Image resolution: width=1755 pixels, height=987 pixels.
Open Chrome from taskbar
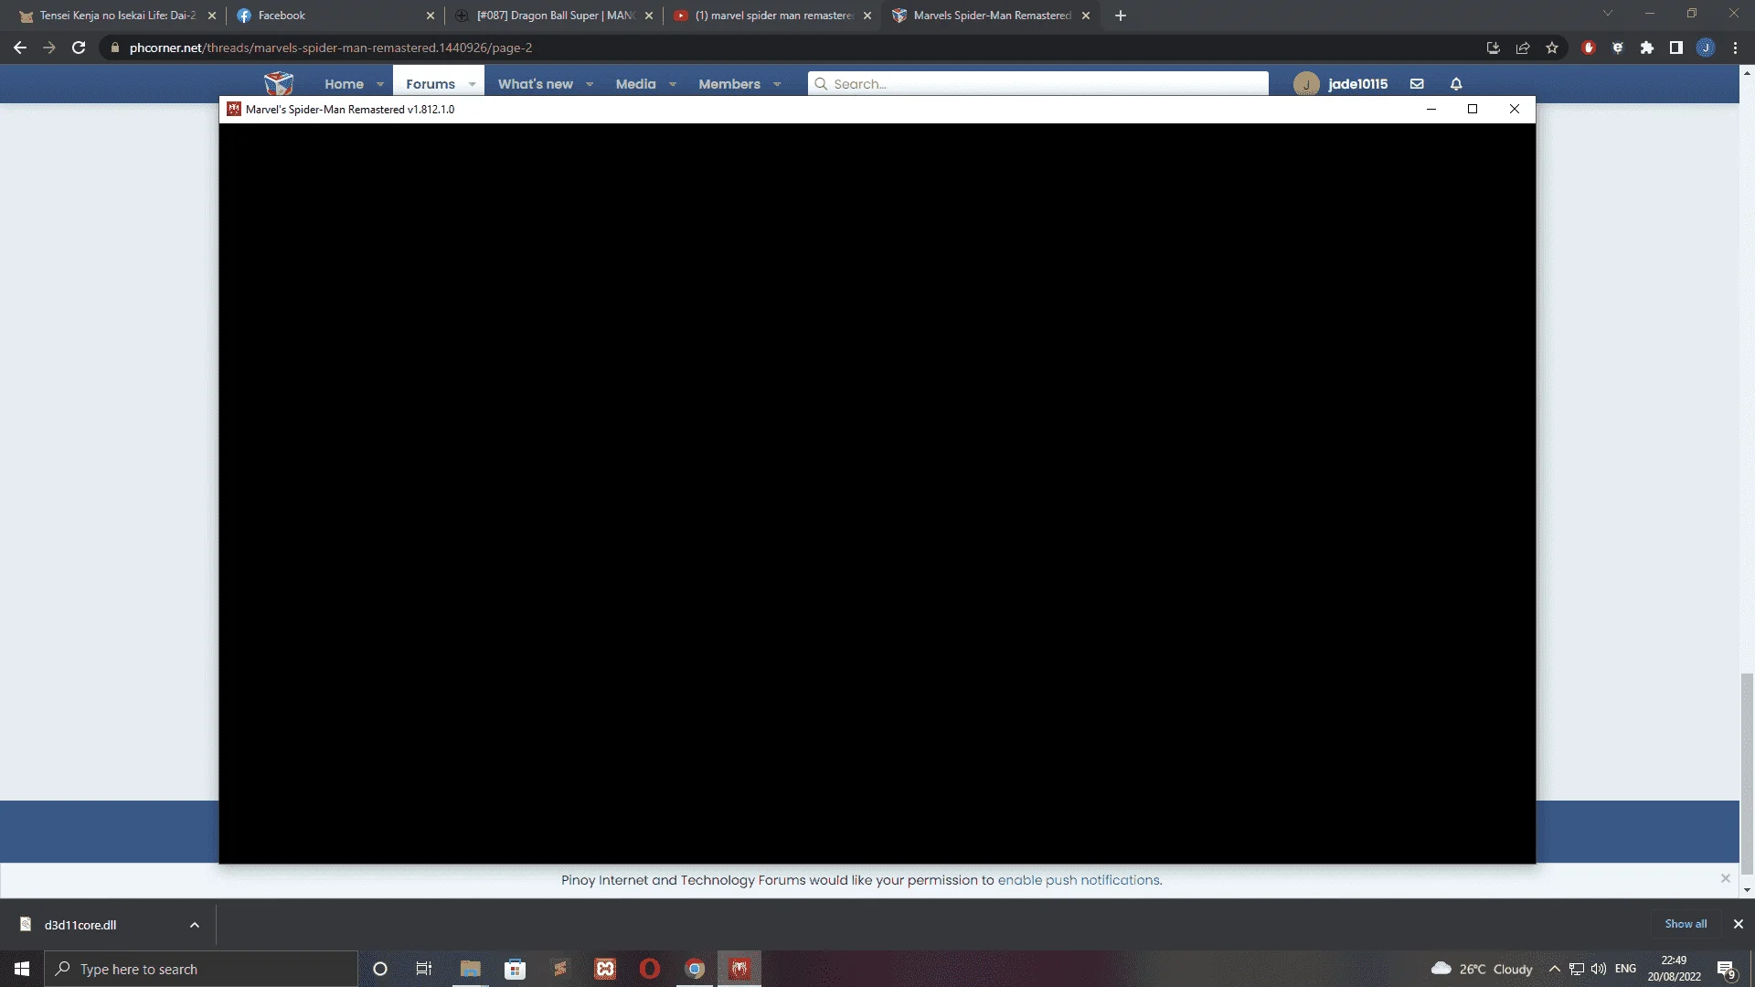695,969
